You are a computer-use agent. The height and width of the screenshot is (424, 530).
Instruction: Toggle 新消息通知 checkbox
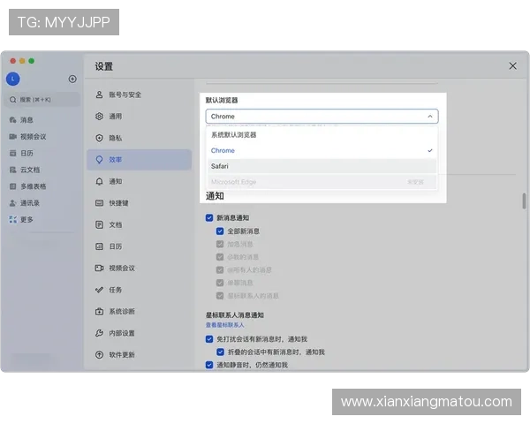209,218
